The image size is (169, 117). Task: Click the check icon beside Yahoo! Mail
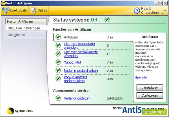coord(58,62)
